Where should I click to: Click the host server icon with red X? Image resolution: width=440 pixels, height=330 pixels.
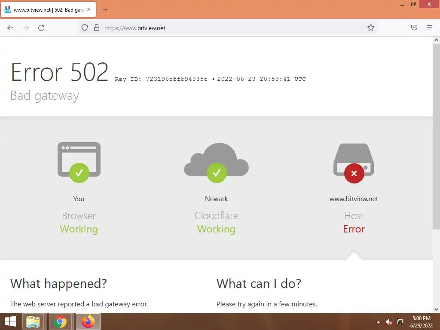click(x=354, y=163)
